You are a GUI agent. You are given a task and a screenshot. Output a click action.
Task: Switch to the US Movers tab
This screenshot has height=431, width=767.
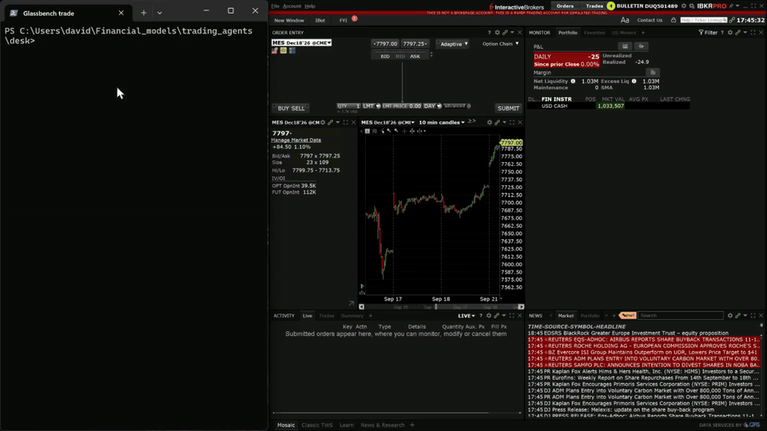tap(624, 33)
